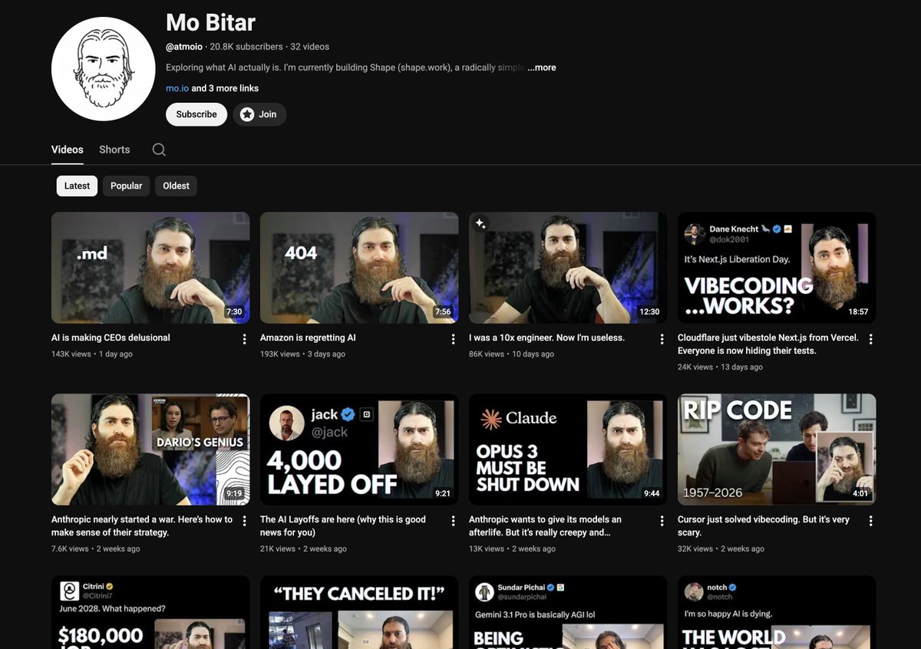Click '21K views • 2 weeks ago' text
This screenshot has height=649, width=921.
click(x=303, y=549)
